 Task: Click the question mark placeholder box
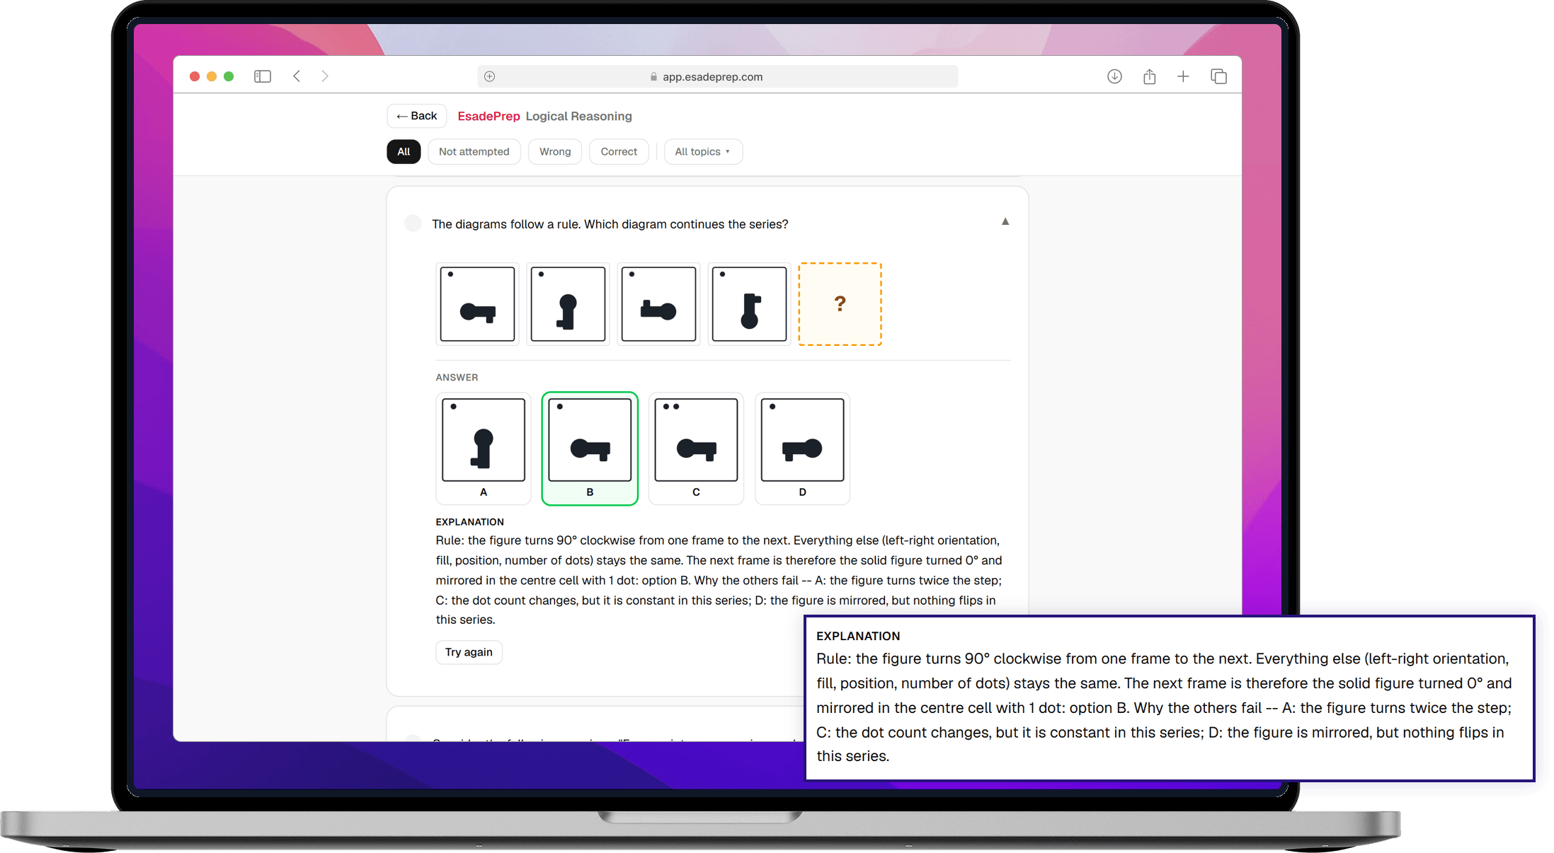pos(840,304)
